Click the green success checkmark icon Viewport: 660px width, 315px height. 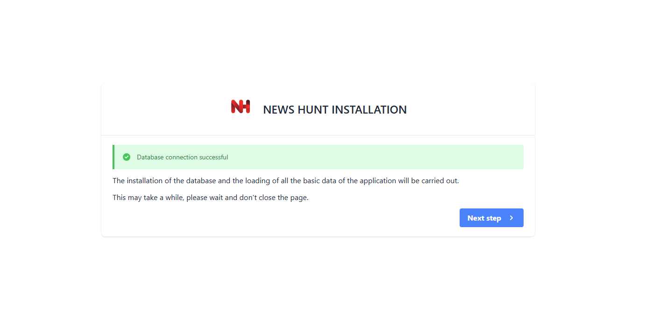coord(127,157)
